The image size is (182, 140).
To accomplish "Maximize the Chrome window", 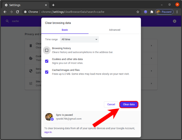I will (170, 5).
